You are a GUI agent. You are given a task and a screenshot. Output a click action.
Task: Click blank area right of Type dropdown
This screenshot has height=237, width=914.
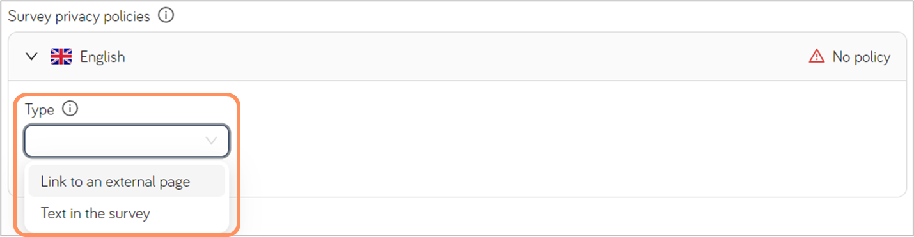pyautogui.click(x=563, y=141)
